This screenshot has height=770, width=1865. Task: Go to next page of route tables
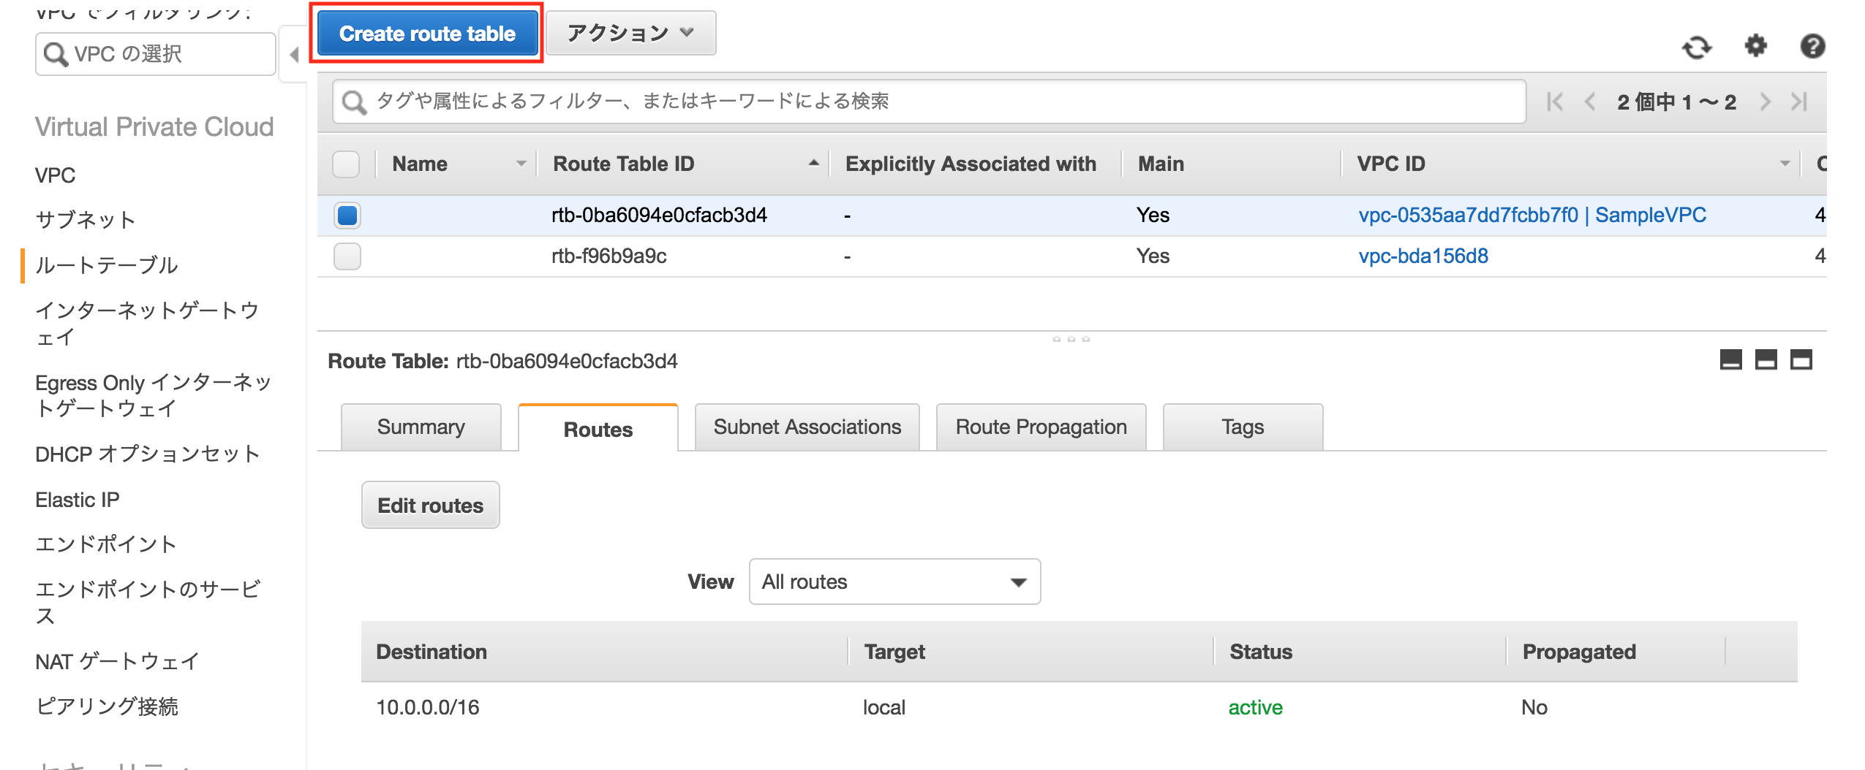(x=1767, y=102)
